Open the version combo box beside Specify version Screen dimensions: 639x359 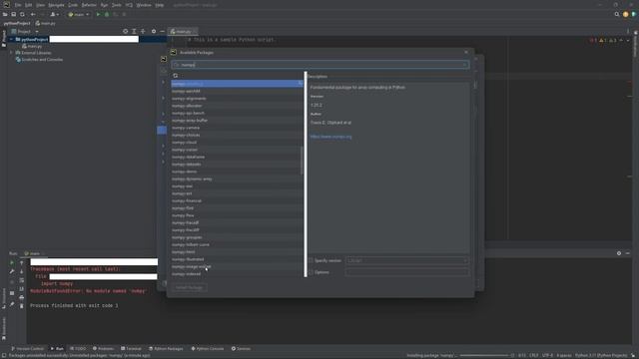pos(407,260)
